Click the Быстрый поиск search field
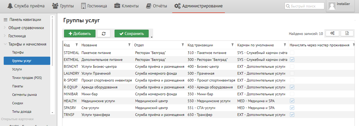Image resolution: width=359 pixels, height=126 pixels. (x=304, y=6)
